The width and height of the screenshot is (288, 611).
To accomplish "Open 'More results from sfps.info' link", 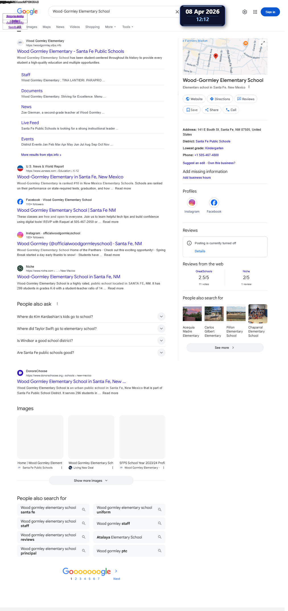I will pos(41,155).
